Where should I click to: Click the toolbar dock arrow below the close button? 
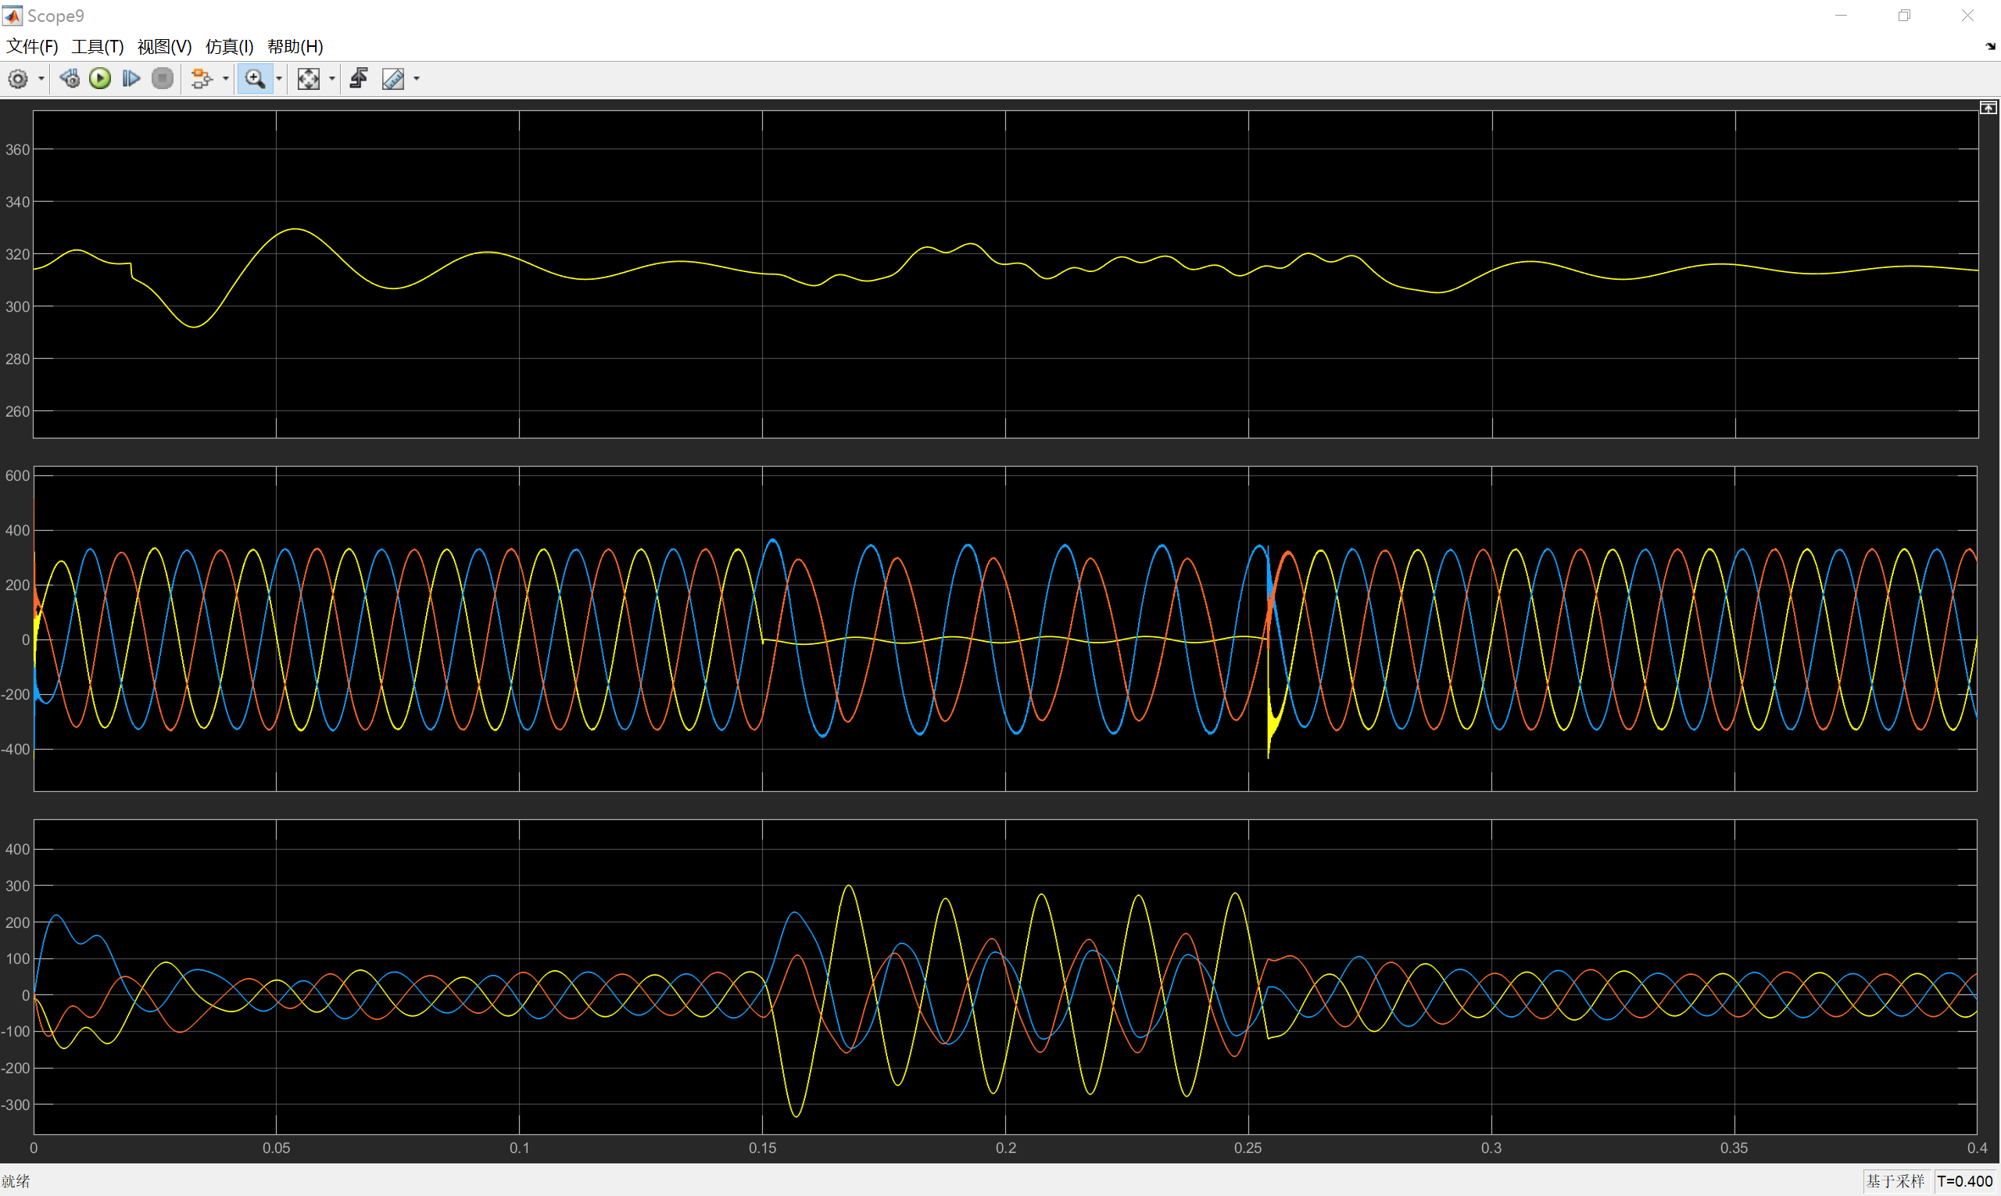coord(1990,47)
